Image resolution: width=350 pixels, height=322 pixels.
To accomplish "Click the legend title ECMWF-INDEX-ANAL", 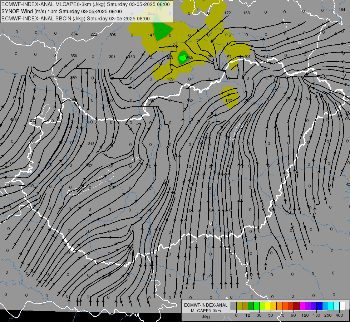I will (x=206, y=305).
